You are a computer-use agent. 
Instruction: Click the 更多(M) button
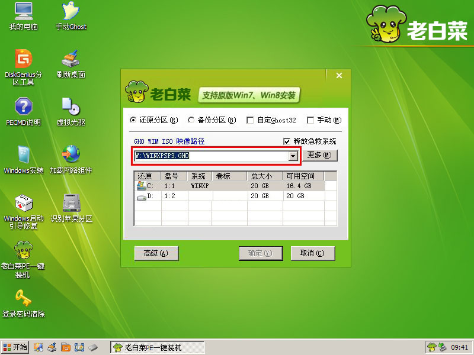[319, 155]
